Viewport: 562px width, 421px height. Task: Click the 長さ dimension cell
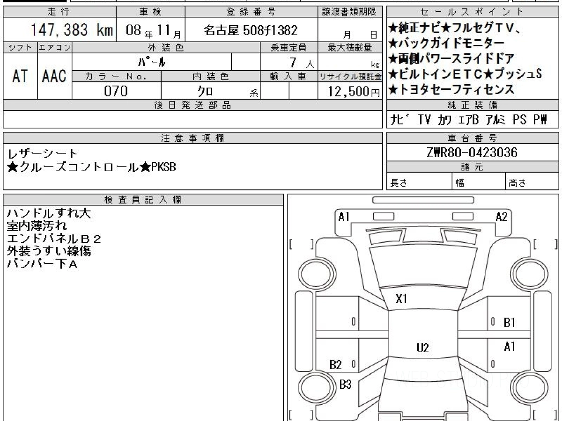click(419, 181)
